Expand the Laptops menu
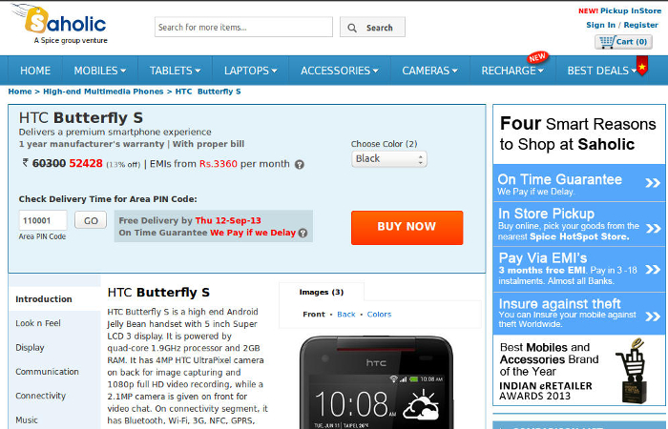The image size is (668, 429). coord(250,71)
